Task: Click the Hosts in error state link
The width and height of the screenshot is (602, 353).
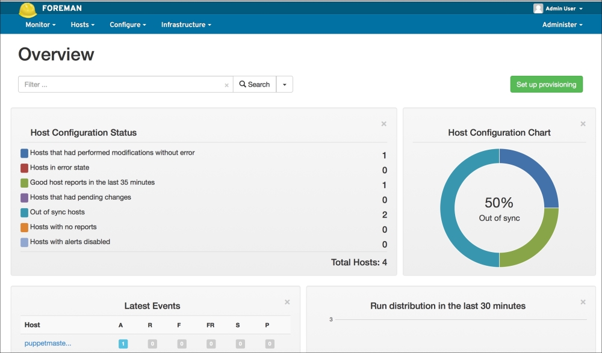Action: click(x=60, y=168)
